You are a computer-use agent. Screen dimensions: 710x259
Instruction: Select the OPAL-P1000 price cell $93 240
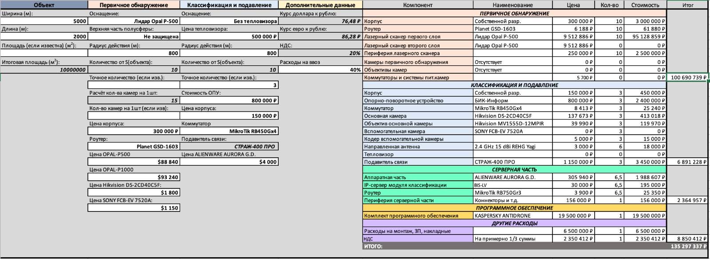click(134, 177)
